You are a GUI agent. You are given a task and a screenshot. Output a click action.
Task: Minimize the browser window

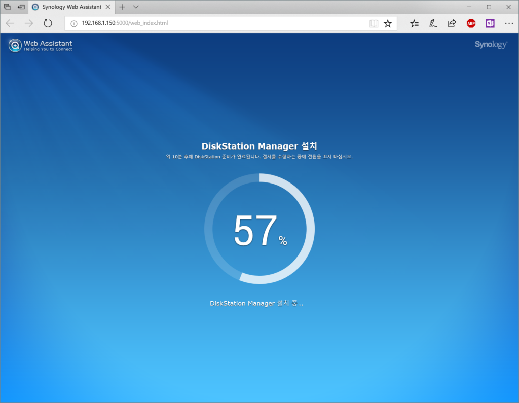469,7
